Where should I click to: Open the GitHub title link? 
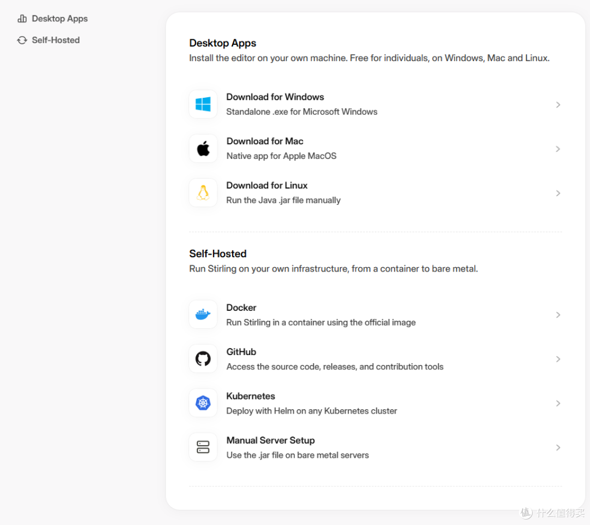[x=241, y=352]
